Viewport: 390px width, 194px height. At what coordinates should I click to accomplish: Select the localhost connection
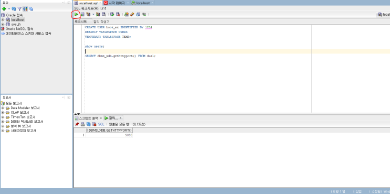[18, 19]
